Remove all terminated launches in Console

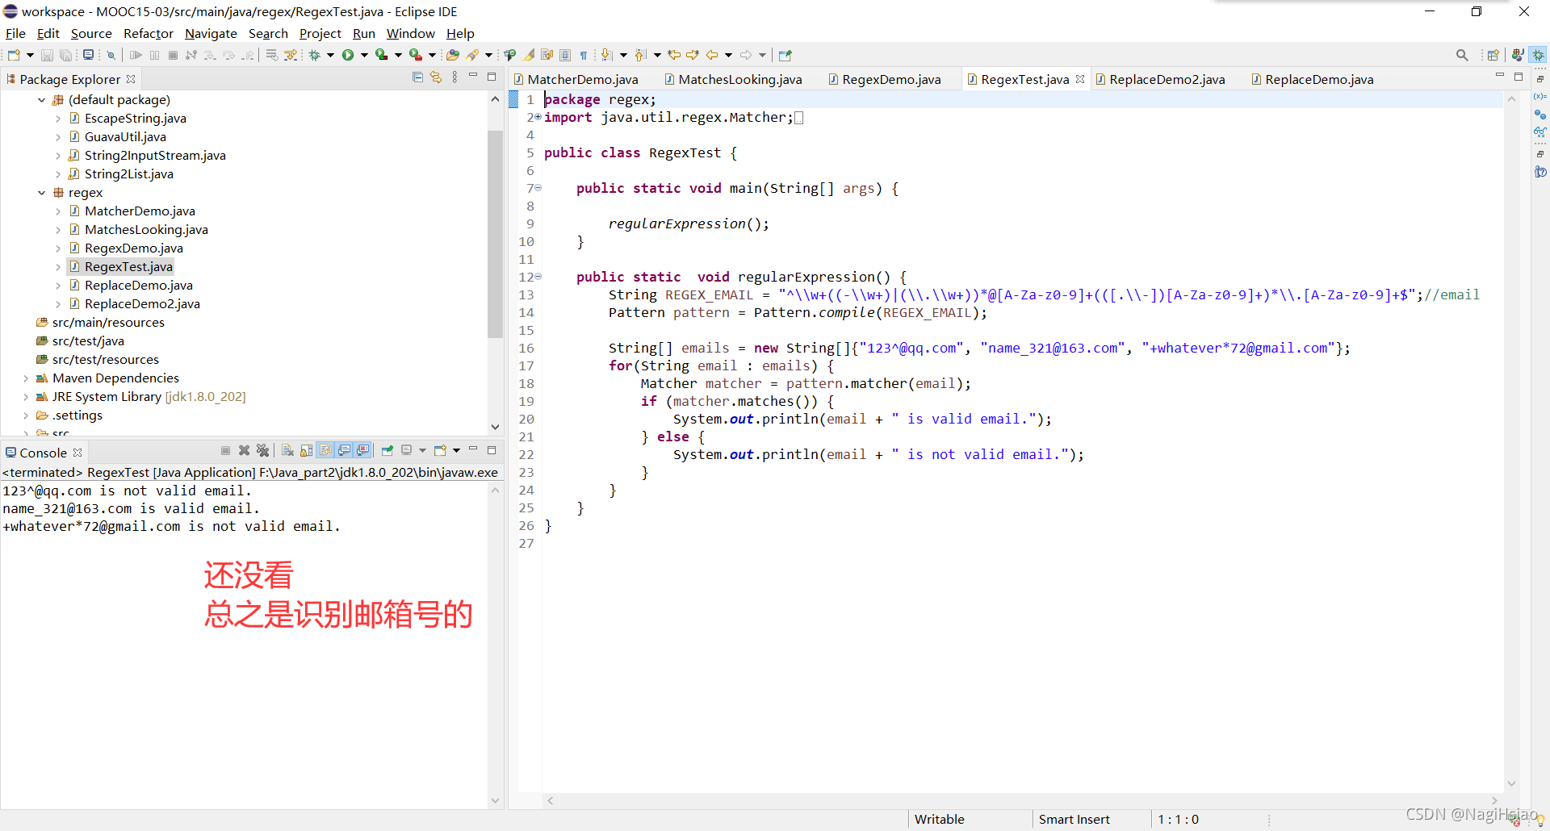click(x=262, y=450)
